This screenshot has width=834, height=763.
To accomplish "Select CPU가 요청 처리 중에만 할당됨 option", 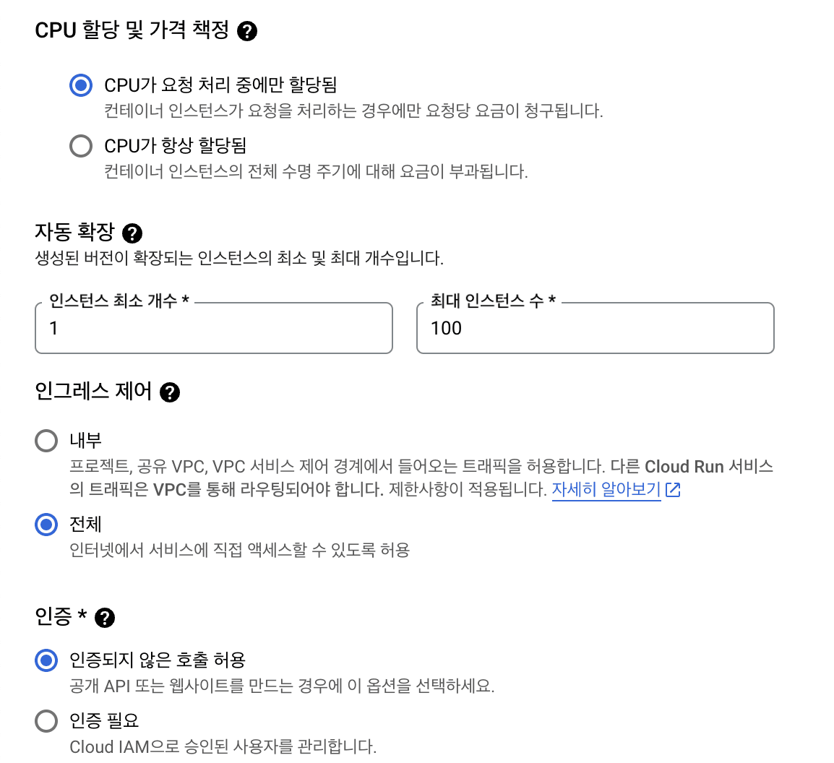I will click(x=81, y=85).
